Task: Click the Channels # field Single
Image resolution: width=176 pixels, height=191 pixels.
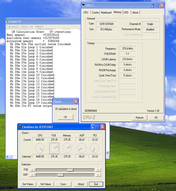Action: click(x=150, y=24)
